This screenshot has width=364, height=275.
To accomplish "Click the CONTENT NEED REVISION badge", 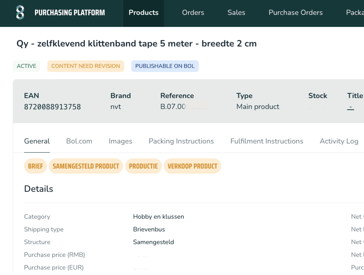I will tap(86, 66).
